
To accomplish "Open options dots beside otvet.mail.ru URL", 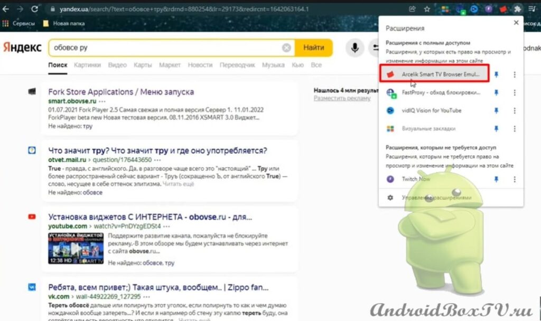I will click(157, 160).
